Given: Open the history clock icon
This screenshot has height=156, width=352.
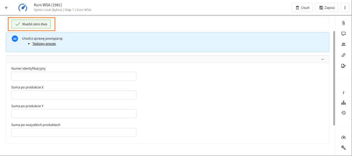Looking at the screenshot, I should click(x=343, y=113).
